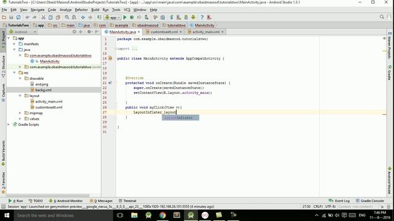This screenshot has height=221, width=394.
Task: Close the MainActivity.java tab
Action: 139,32
